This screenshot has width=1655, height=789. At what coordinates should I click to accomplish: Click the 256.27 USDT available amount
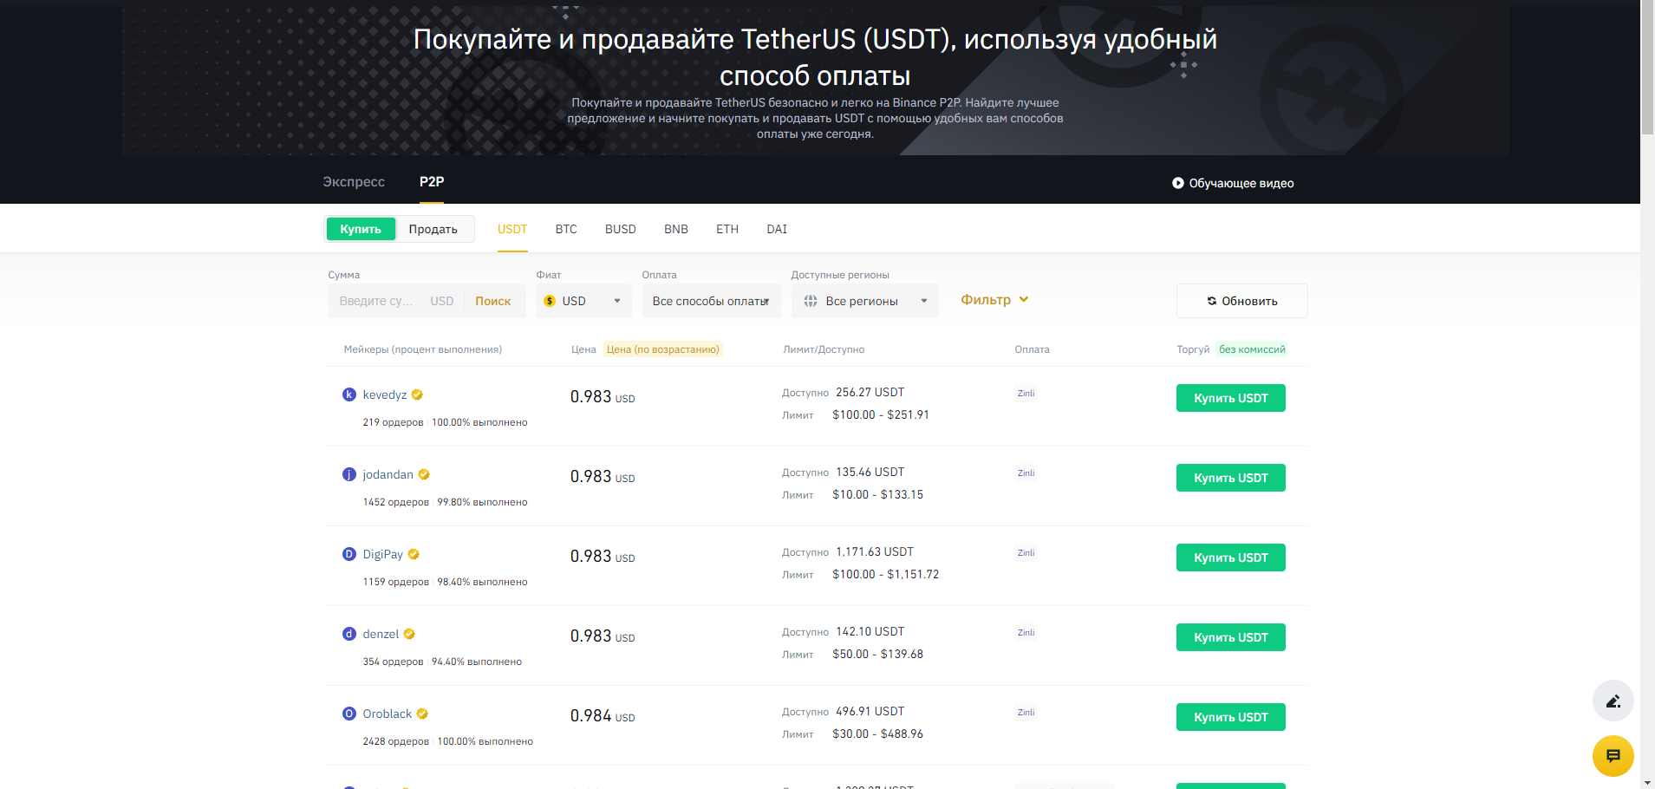870,392
